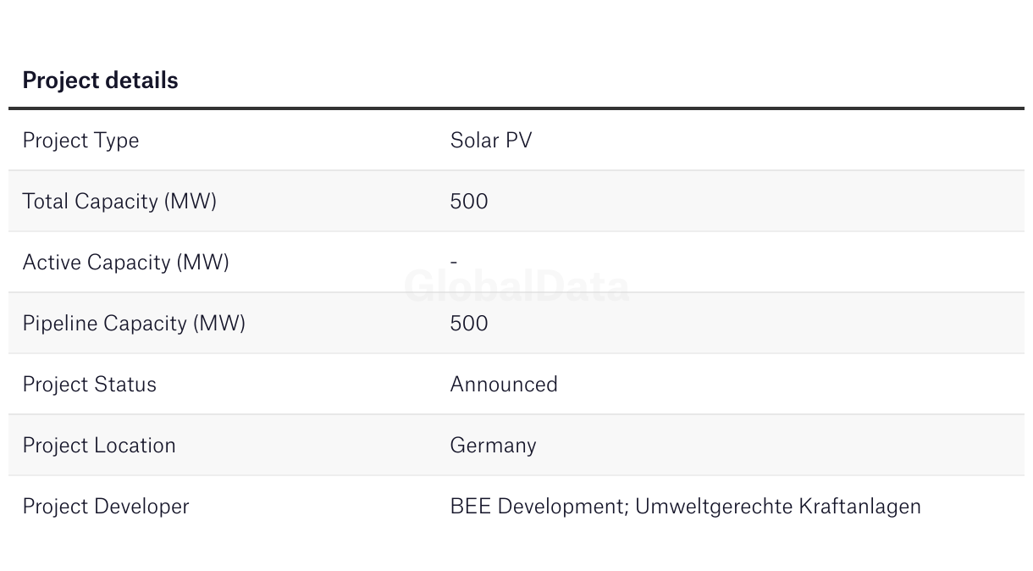1033x571 pixels.
Task: Click the Pipeline Capacity table row
Action: coord(516,324)
